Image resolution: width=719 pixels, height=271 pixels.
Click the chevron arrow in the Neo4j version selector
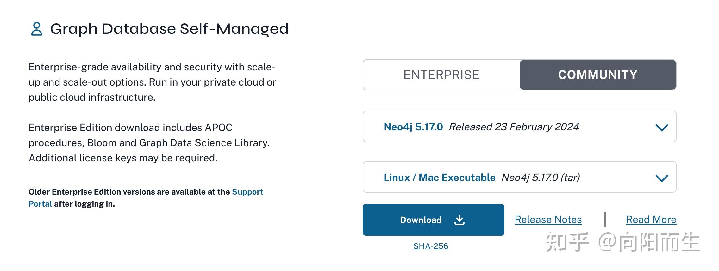click(x=661, y=128)
